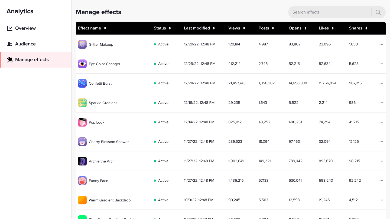The image size is (390, 219).
Task: Click the Eye Color Changer effect icon
Action: (82, 64)
